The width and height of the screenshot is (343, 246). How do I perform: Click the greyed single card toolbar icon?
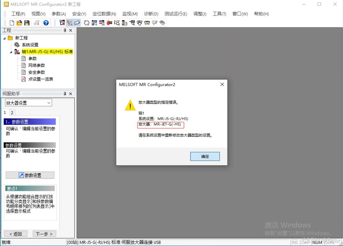[155, 23]
